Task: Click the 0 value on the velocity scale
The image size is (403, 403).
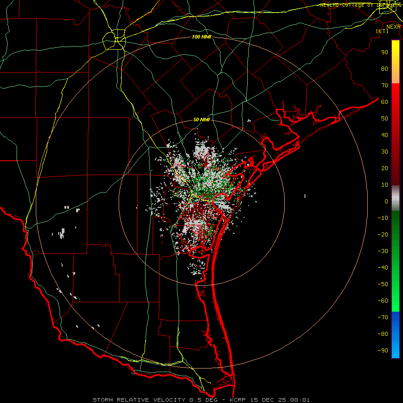Action: click(386, 201)
